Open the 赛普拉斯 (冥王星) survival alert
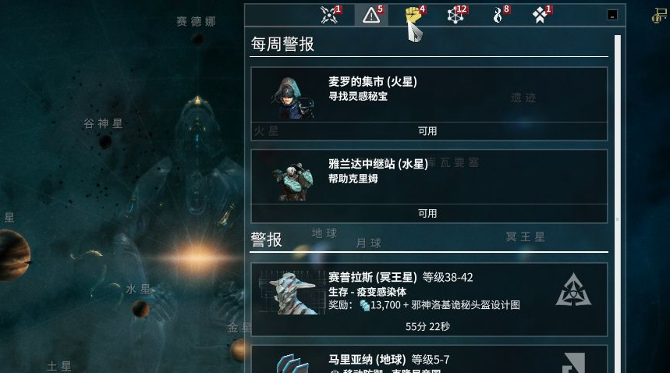670x373 pixels. coord(429,300)
